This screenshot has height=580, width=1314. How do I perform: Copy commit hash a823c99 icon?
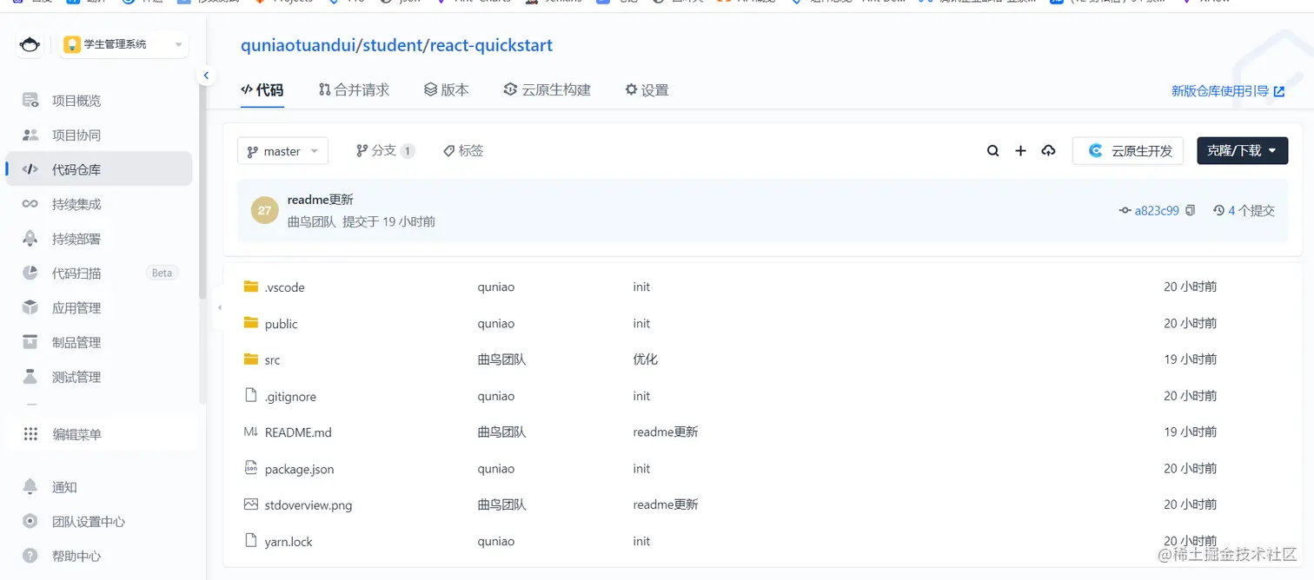(x=1191, y=210)
